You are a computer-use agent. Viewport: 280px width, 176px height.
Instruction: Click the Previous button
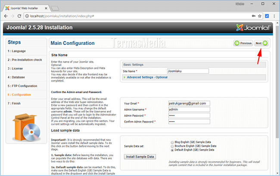pos(243,43)
